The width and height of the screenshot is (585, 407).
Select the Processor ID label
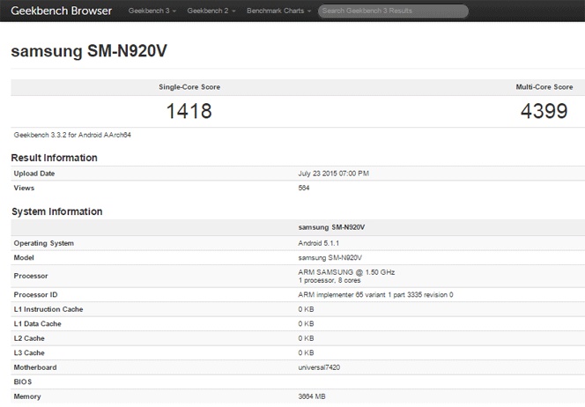(x=35, y=295)
